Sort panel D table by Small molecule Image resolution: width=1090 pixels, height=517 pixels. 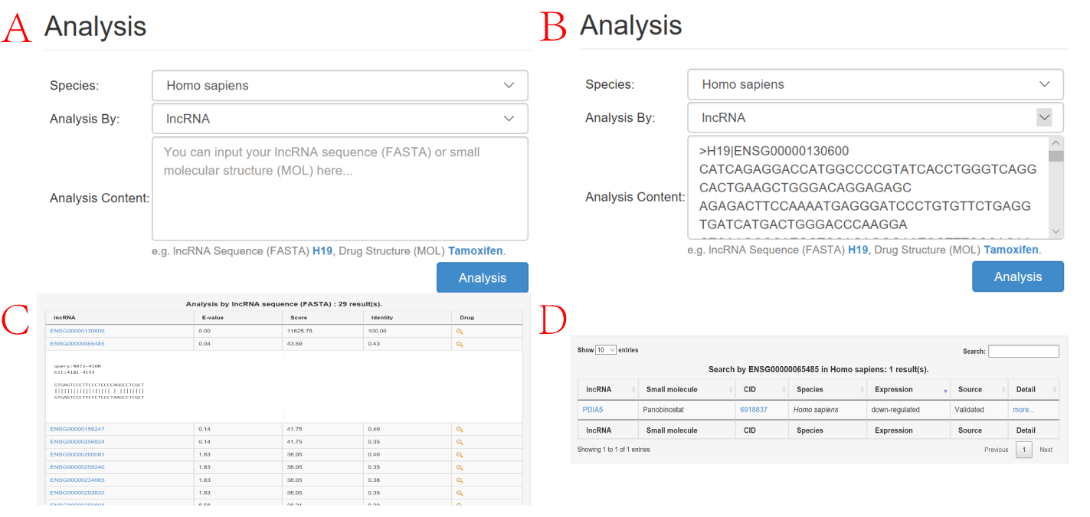pos(688,389)
